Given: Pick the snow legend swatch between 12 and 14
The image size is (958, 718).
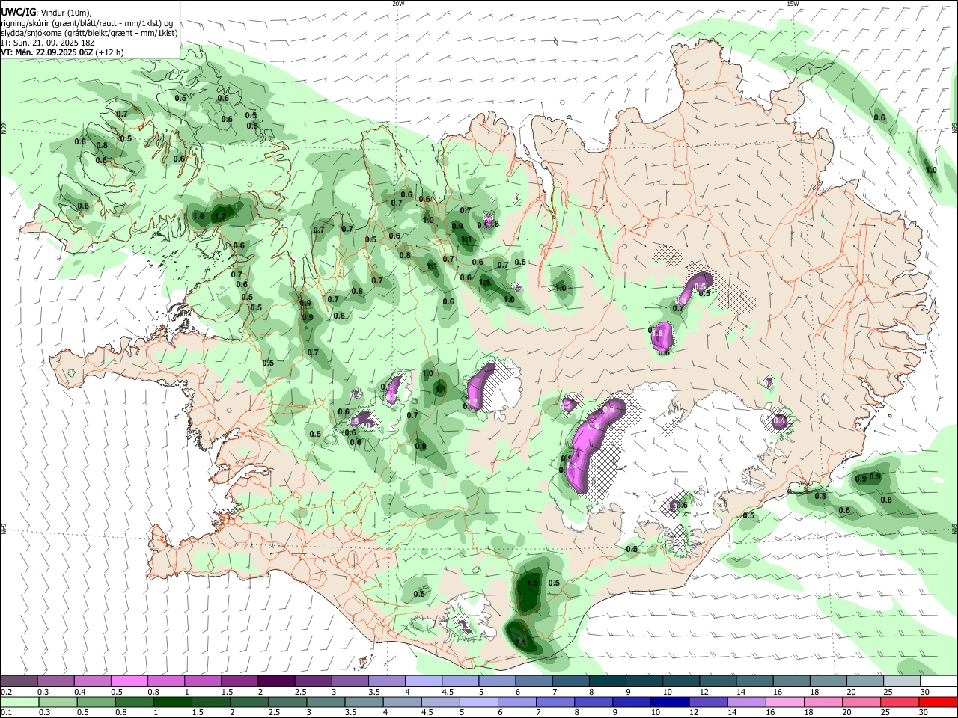Looking at the screenshot, I should (718, 681).
